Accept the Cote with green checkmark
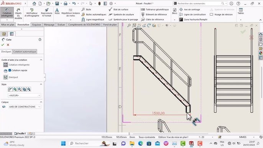This screenshot has width=263, height=148. tap(3, 45)
